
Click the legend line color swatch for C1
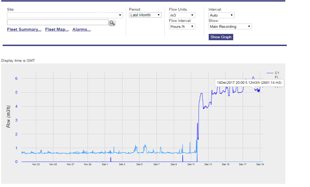(270, 73)
